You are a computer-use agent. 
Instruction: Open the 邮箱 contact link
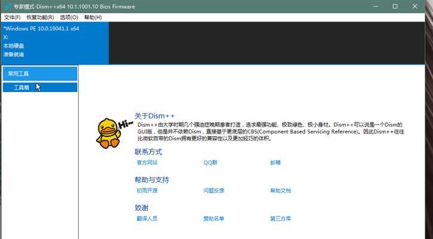tap(275, 163)
